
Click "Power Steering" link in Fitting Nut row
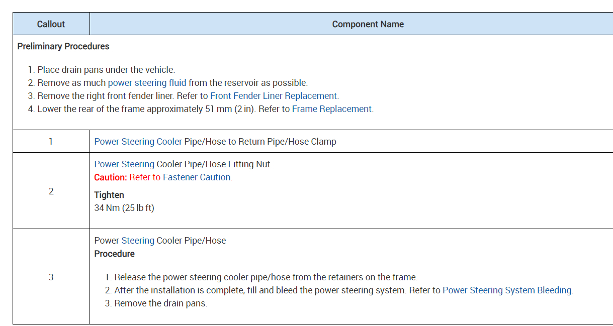tap(124, 164)
